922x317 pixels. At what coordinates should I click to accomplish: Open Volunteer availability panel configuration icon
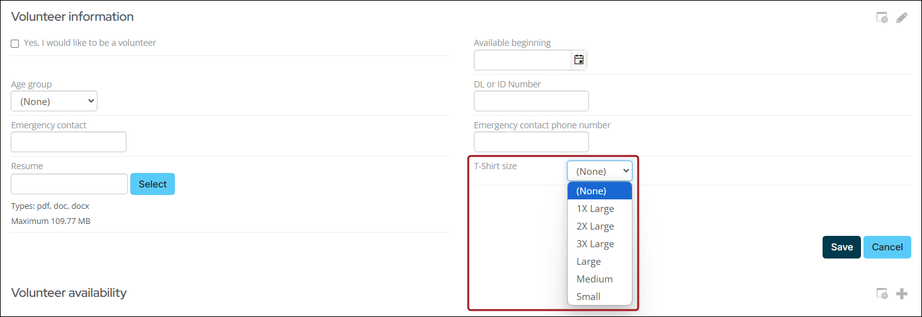click(882, 293)
